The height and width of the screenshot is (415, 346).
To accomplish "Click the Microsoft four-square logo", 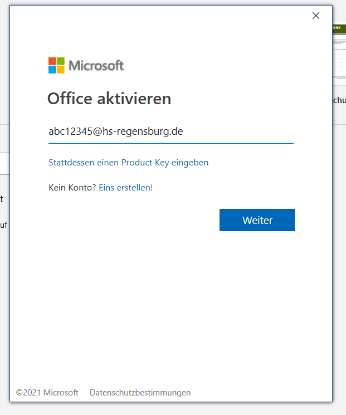I will 56,65.
